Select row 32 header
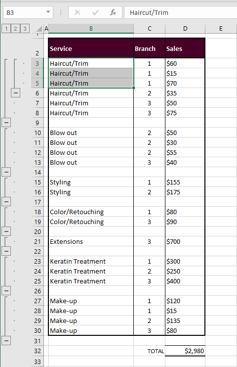 (38, 351)
